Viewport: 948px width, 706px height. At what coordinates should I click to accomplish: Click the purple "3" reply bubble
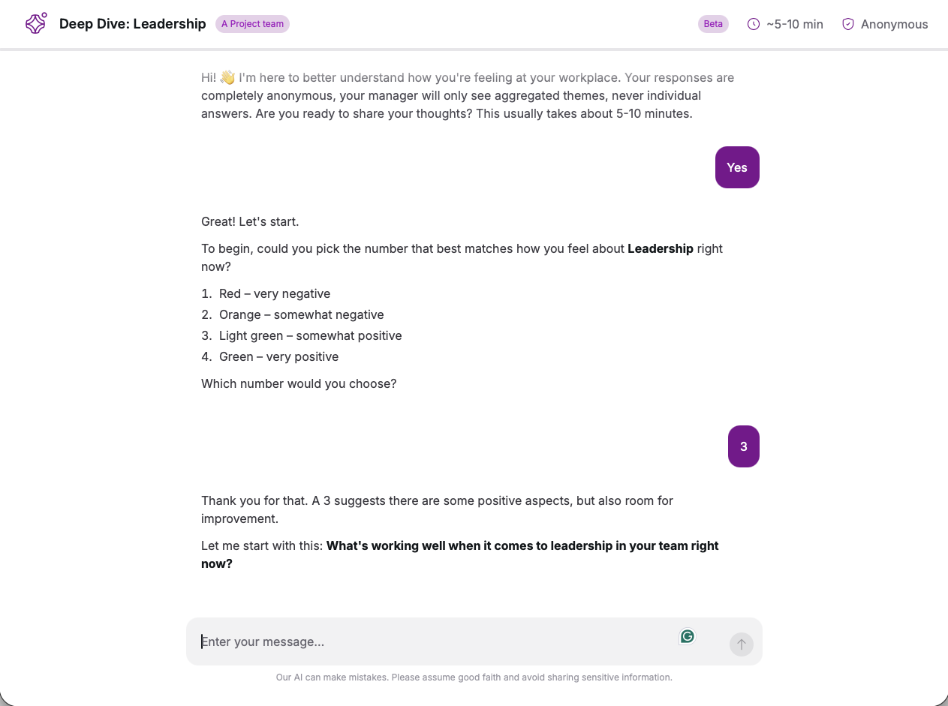743,446
